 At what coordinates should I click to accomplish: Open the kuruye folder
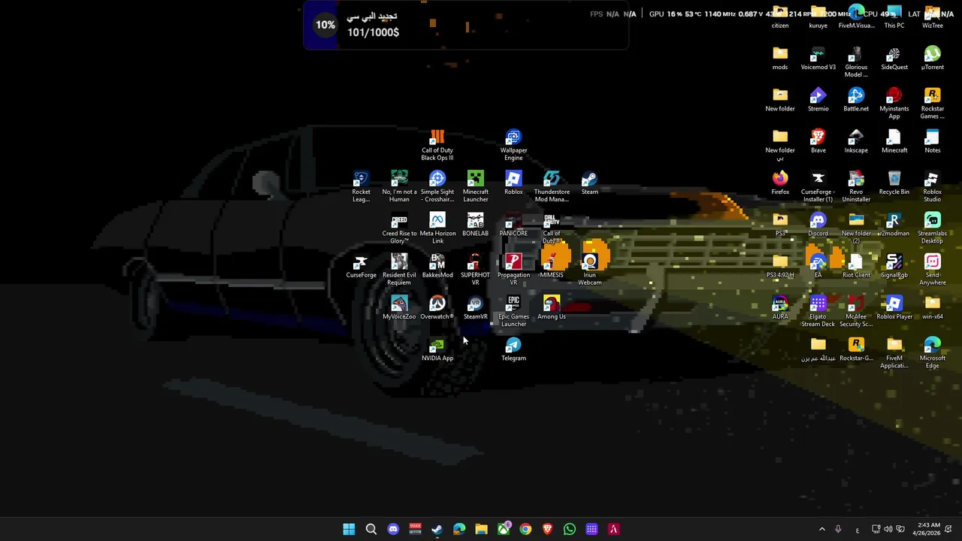point(818,17)
